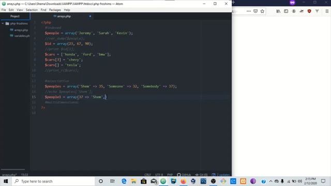This screenshot has height=186, width=331.
Task: Switch to Atom via the taskbar icon
Action: click(x=163, y=181)
